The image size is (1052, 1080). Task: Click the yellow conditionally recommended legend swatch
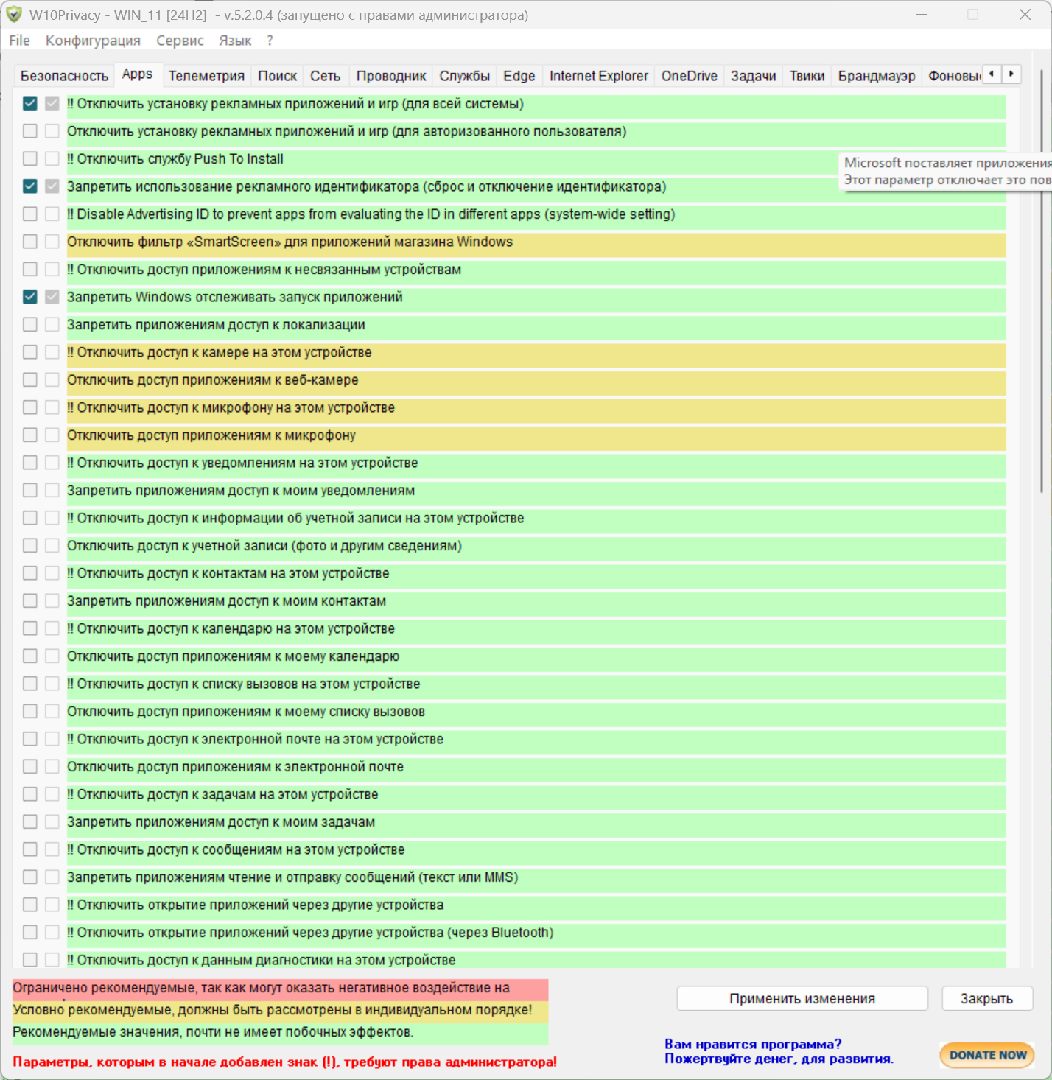point(280,1010)
